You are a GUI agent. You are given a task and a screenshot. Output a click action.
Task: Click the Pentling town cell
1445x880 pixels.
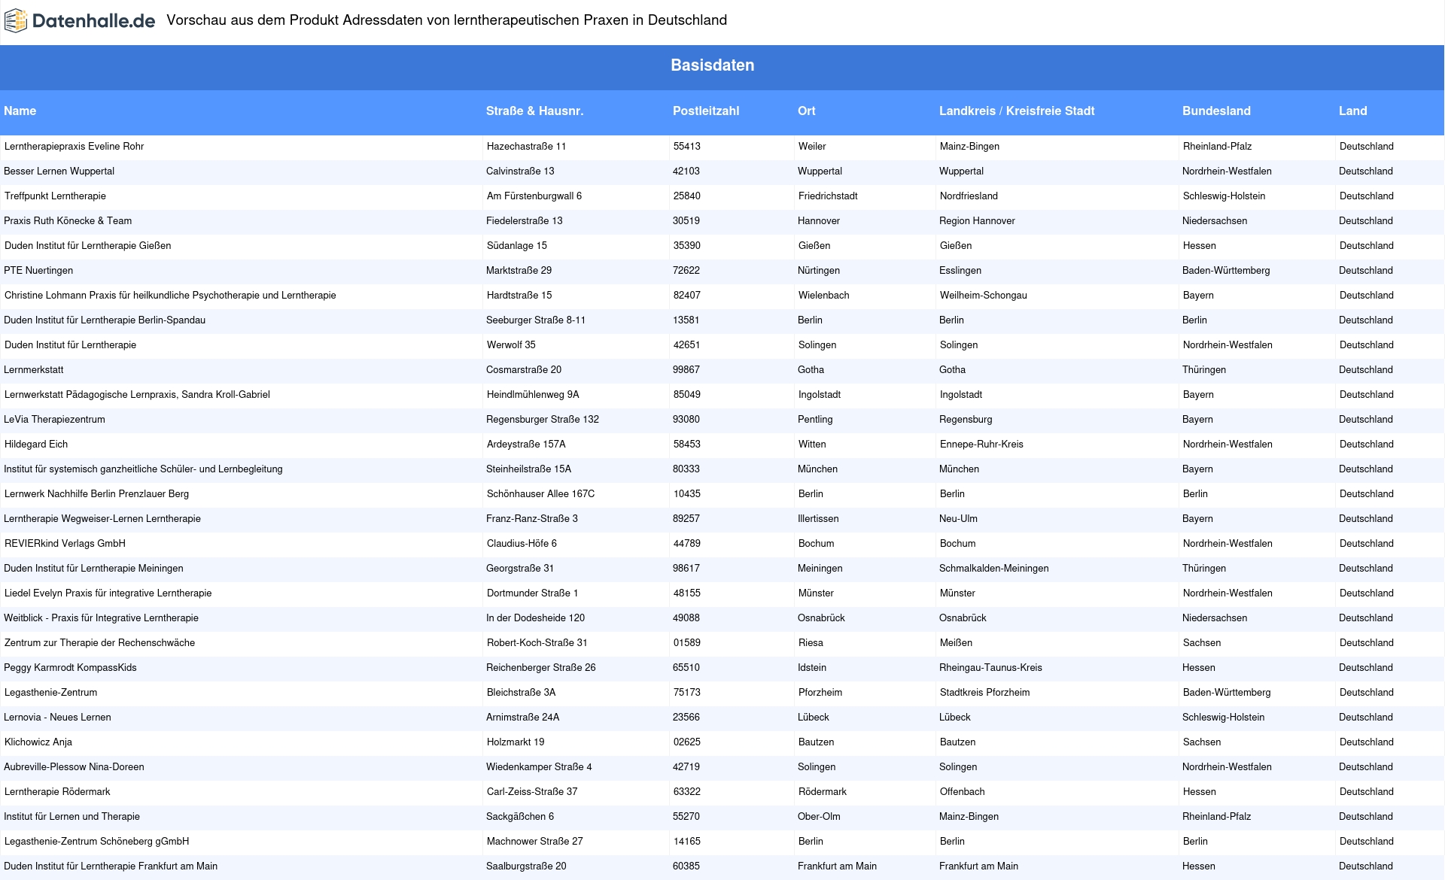[x=815, y=420]
